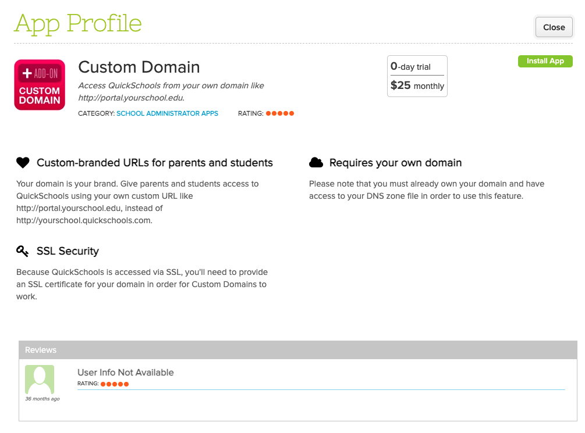
Task: Click the App Profile page heading
Action: tap(78, 23)
